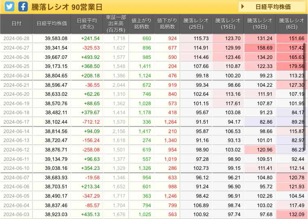The width and height of the screenshot is (308, 219).
Task: Click the Nikkei value 38,102.44
Action: (x=56, y=122)
